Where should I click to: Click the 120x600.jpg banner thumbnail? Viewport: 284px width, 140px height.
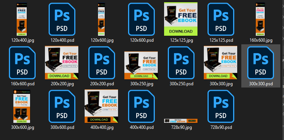pyautogui.click(x=101, y=19)
